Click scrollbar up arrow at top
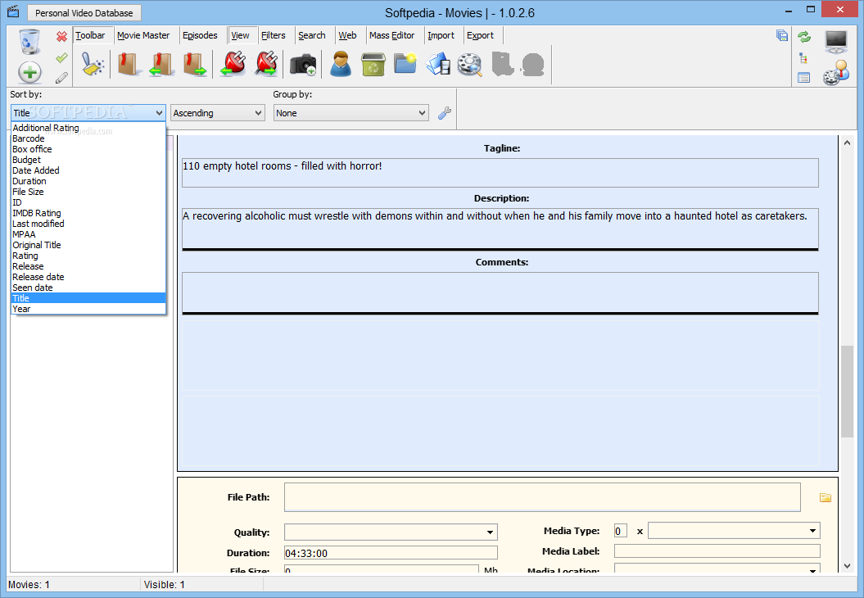Viewport: 864px width, 598px height. coord(847,143)
